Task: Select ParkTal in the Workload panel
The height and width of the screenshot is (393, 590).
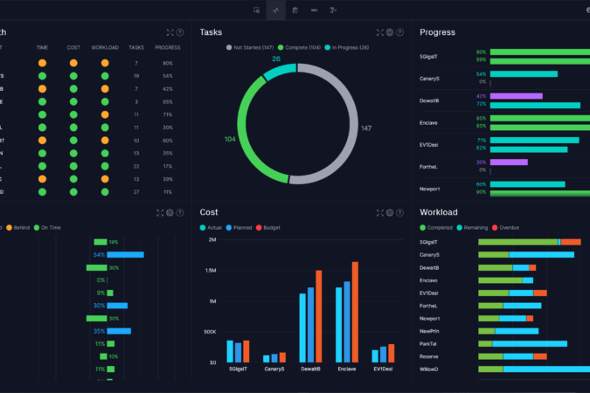Action: pyautogui.click(x=427, y=344)
